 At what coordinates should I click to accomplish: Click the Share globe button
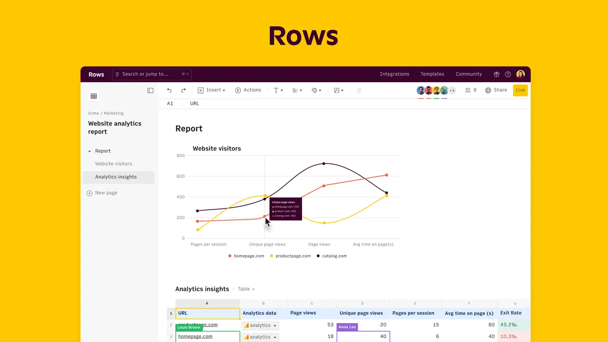pos(496,90)
